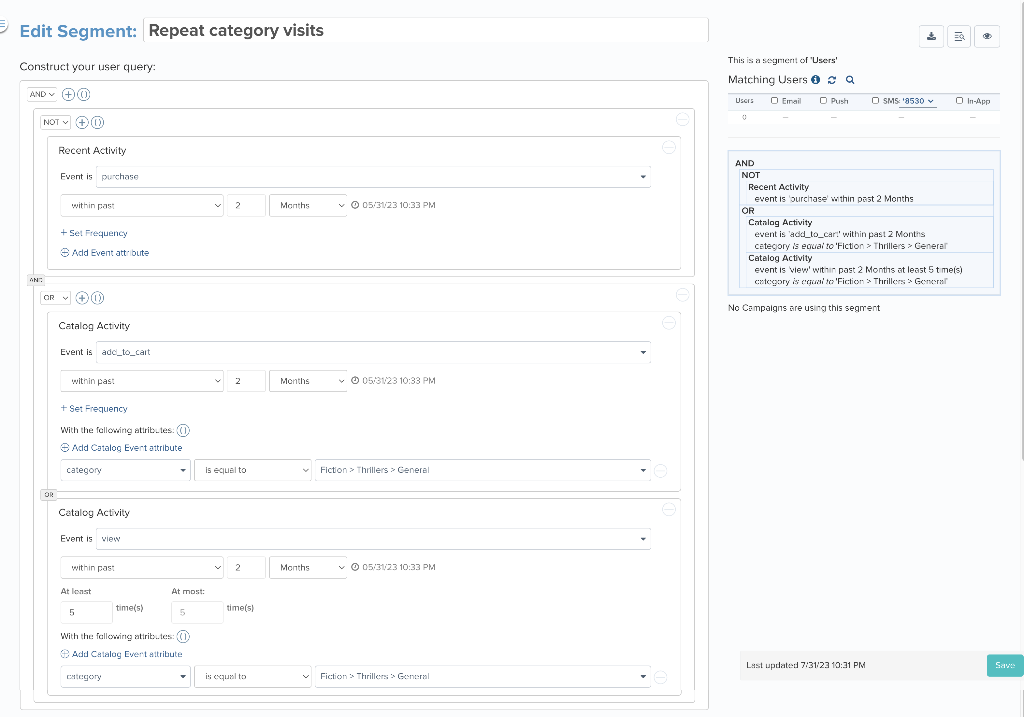Enable the Email checkbox in Matching Users
Screen dimensions: 1024x717
pos(775,100)
